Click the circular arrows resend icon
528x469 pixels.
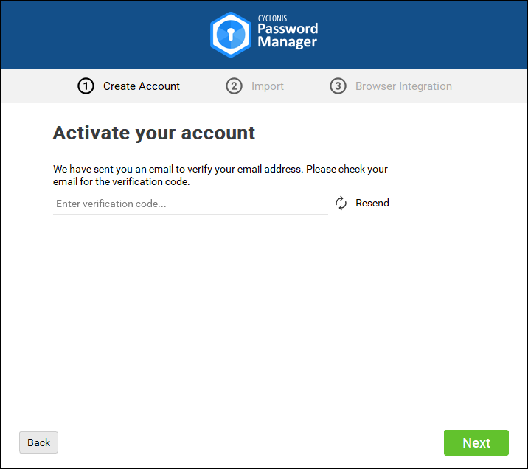tap(341, 204)
